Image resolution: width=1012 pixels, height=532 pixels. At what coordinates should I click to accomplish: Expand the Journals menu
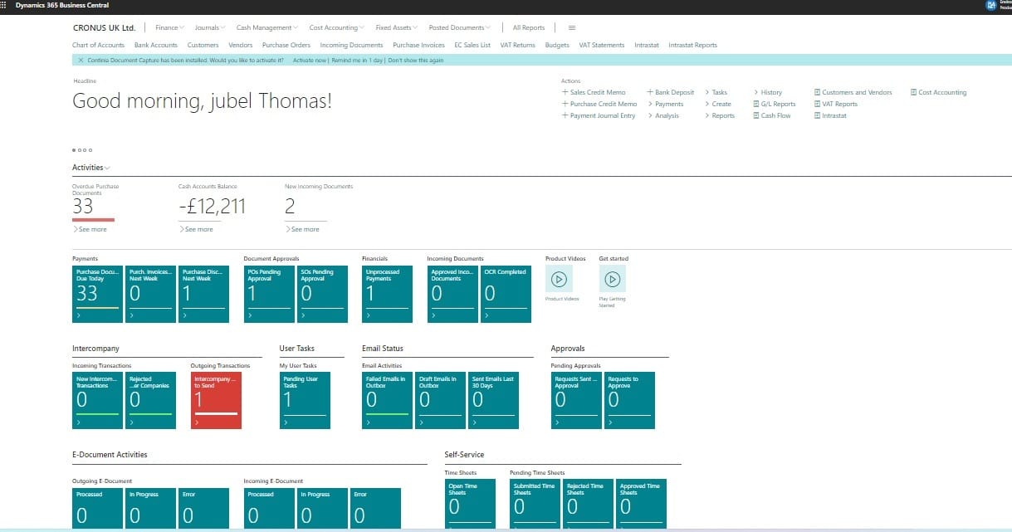pos(210,27)
